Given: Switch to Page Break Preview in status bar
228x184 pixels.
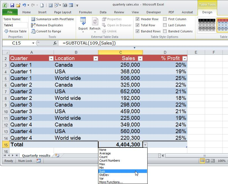Looking at the screenshot, I should (x=213, y=161).
